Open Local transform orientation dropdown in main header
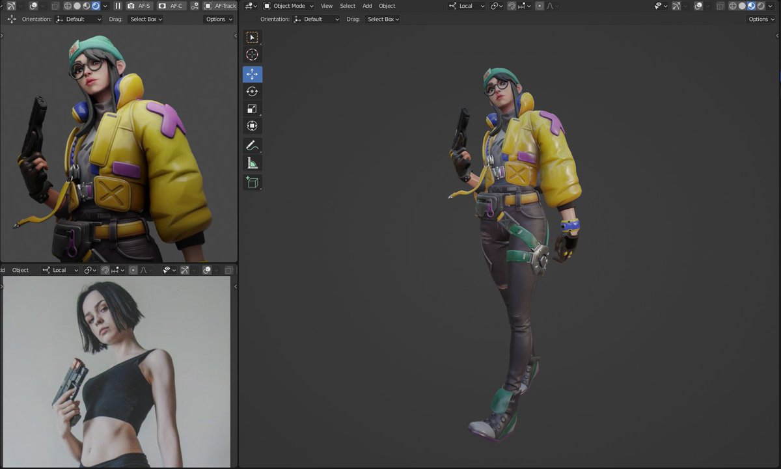 tap(466, 6)
